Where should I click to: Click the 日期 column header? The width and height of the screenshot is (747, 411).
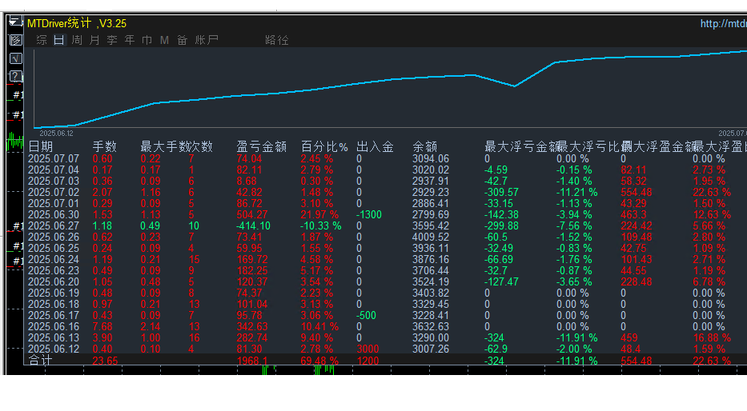pyautogui.click(x=41, y=146)
